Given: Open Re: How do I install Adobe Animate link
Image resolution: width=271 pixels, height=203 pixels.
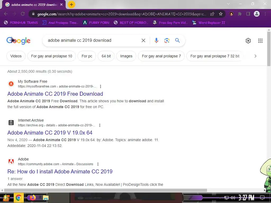Looking at the screenshot, I should point(60,171).
